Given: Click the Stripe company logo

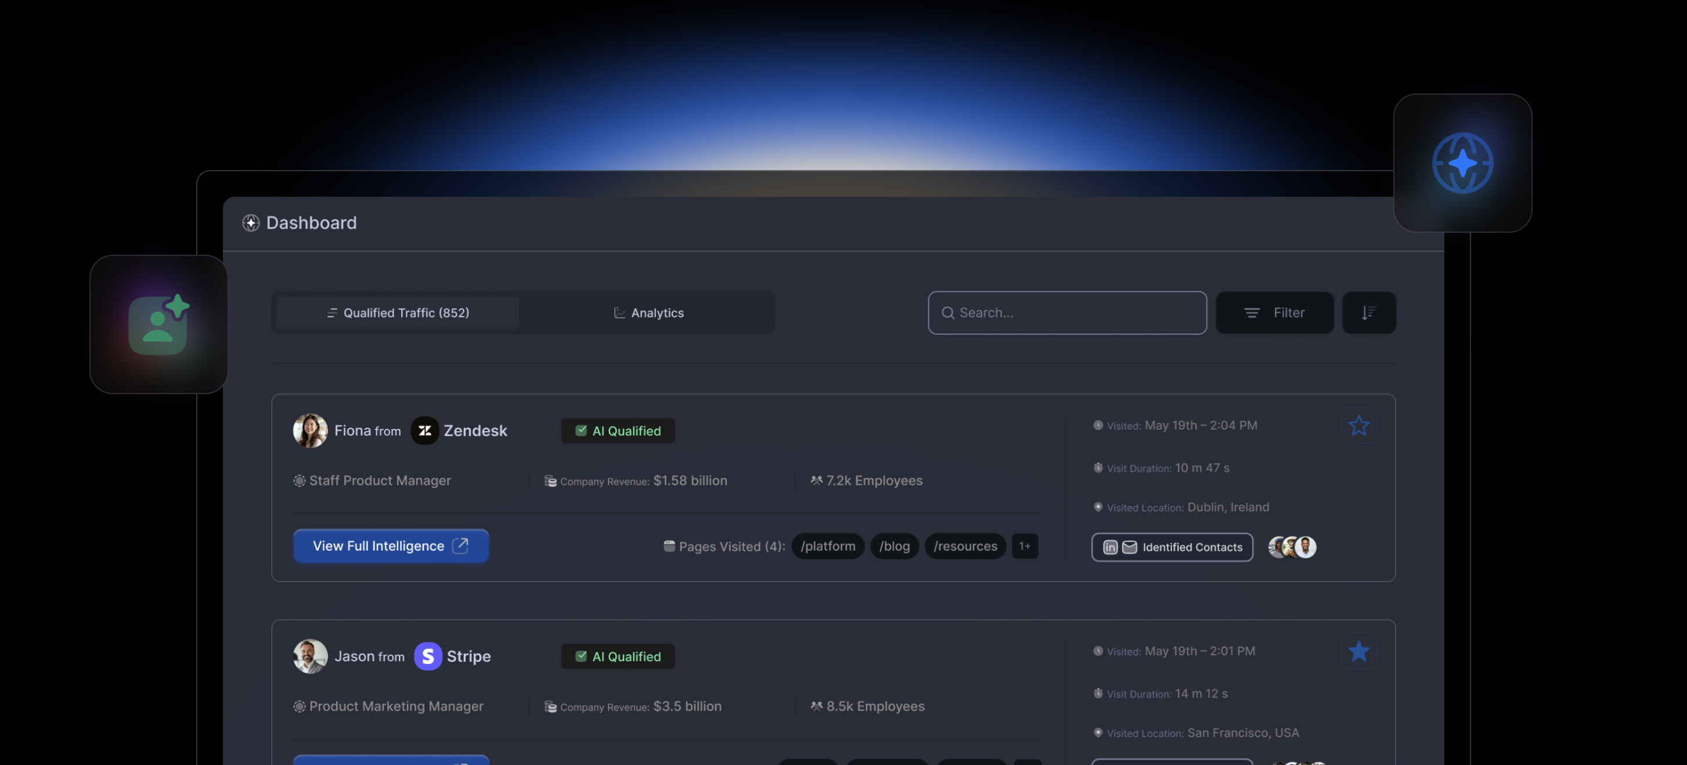Looking at the screenshot, I should coord(428,656).
